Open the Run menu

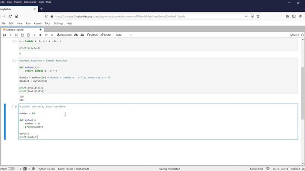28,23
